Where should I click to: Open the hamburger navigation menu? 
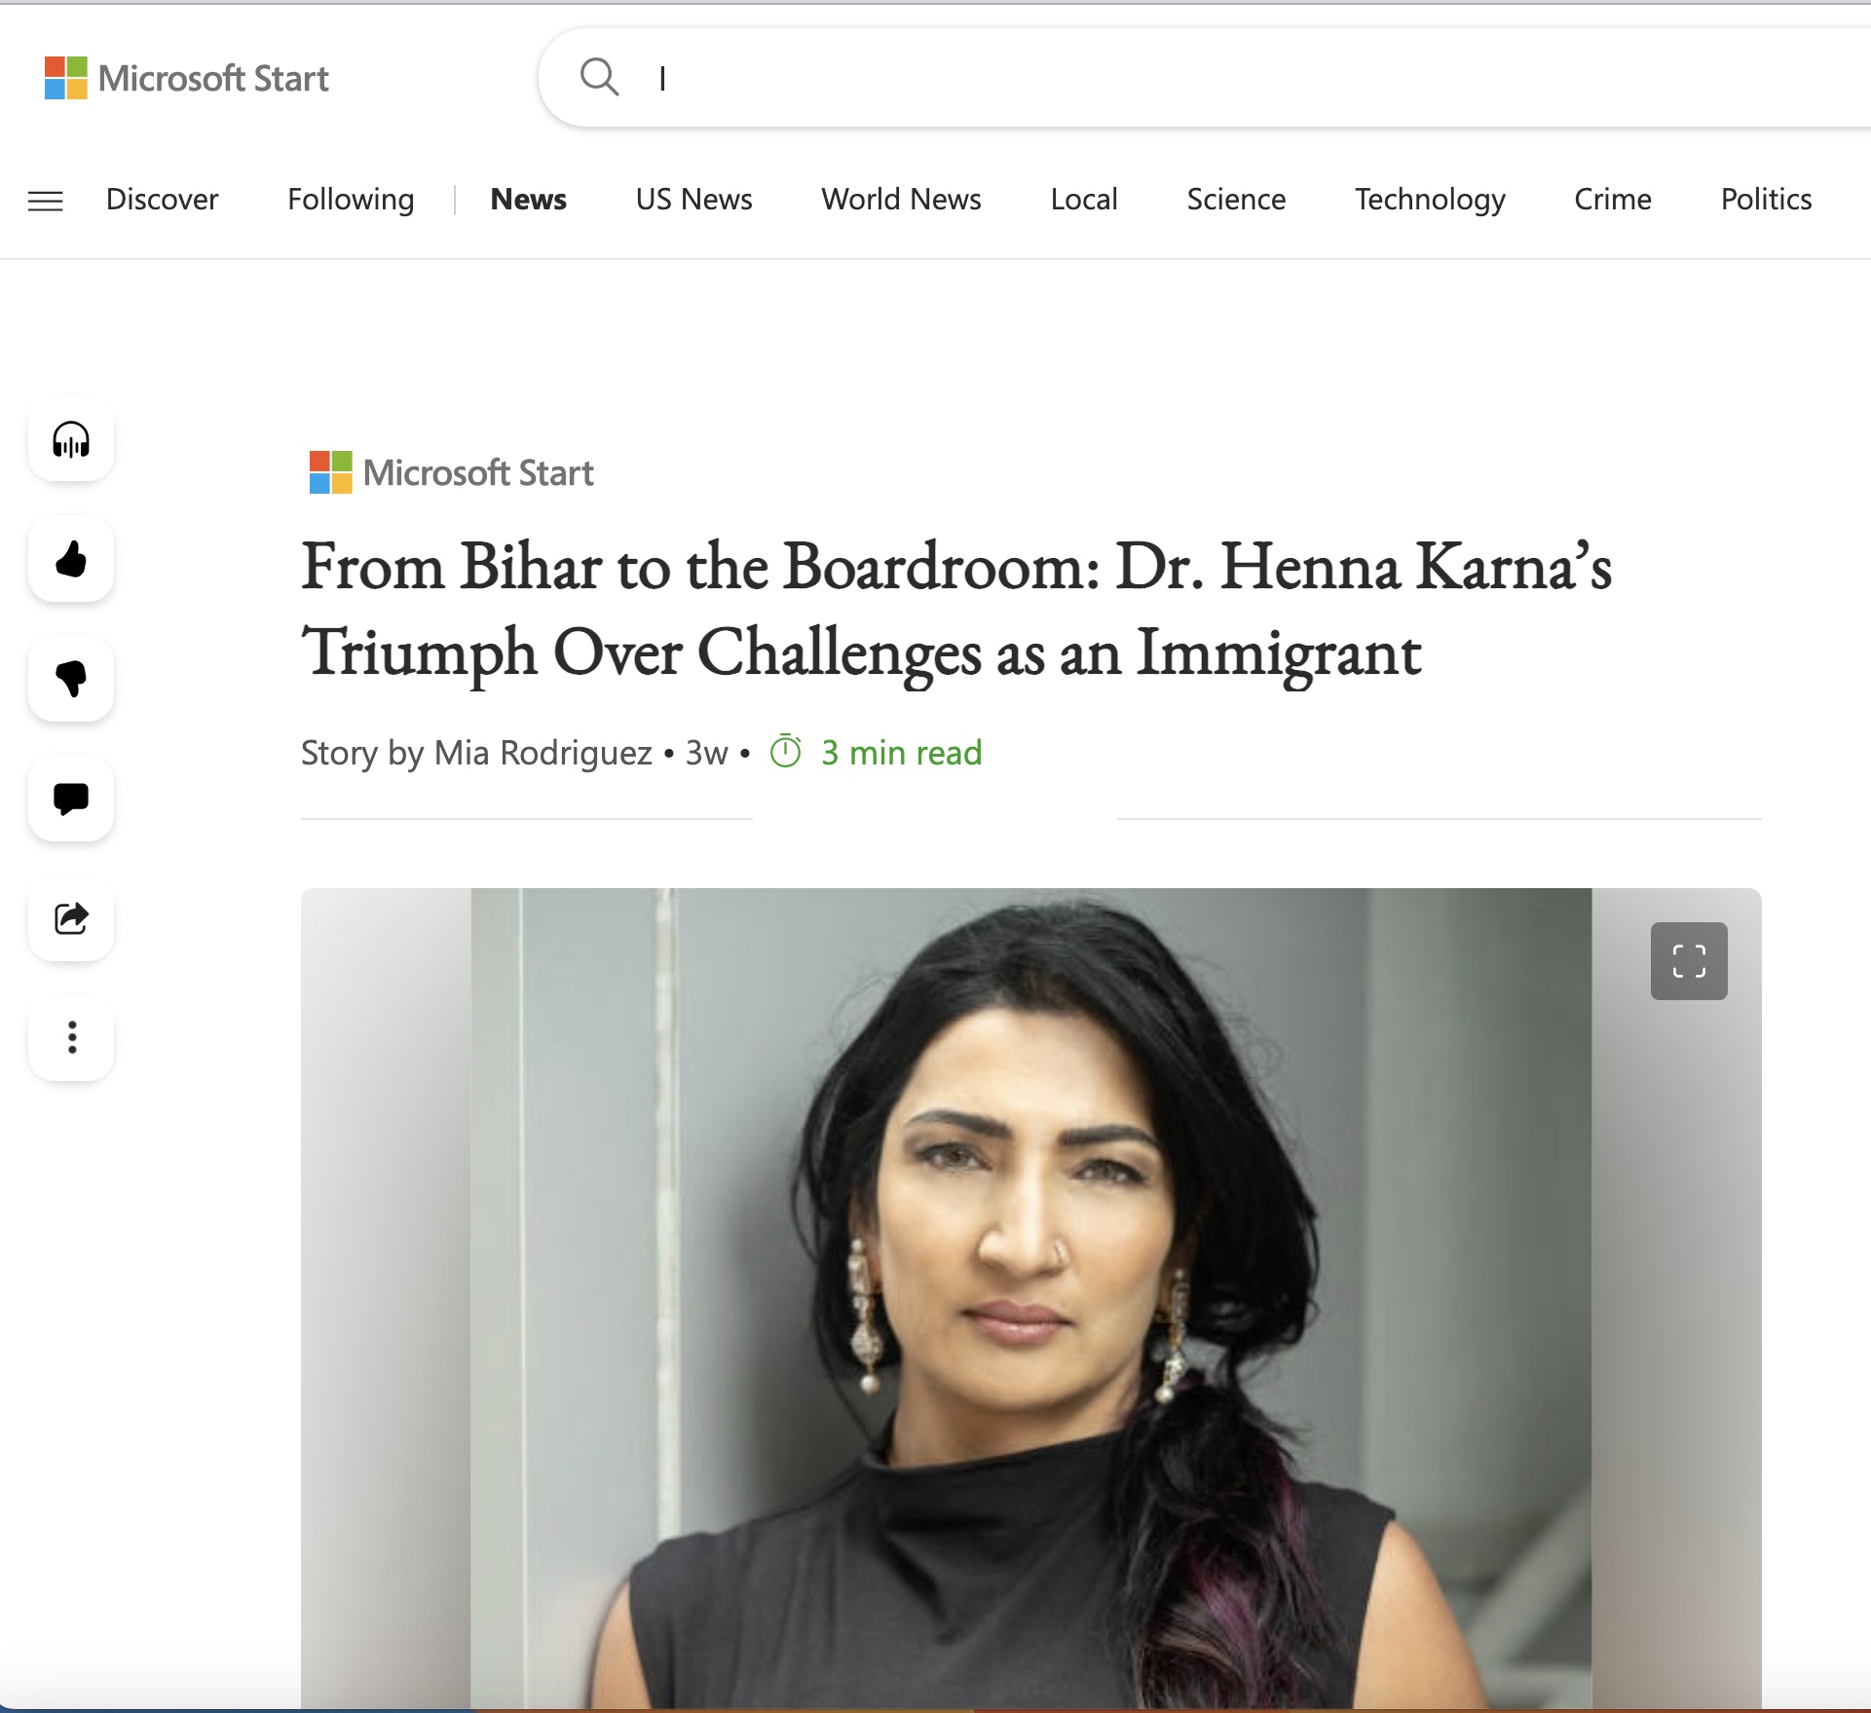click(46, 201)
